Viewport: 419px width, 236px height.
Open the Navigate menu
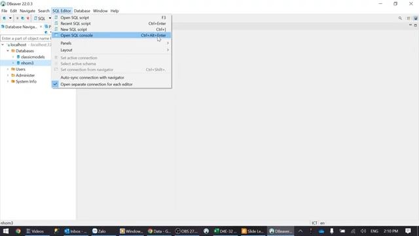(27, 11)
